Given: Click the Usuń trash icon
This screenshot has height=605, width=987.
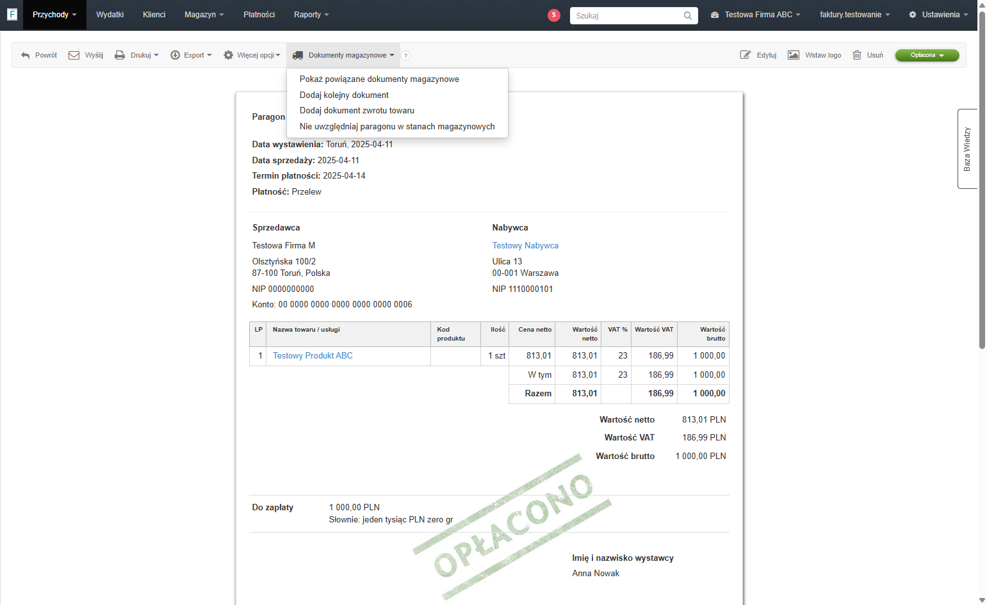Looking at the screenshot, I should tap(857, 55).
